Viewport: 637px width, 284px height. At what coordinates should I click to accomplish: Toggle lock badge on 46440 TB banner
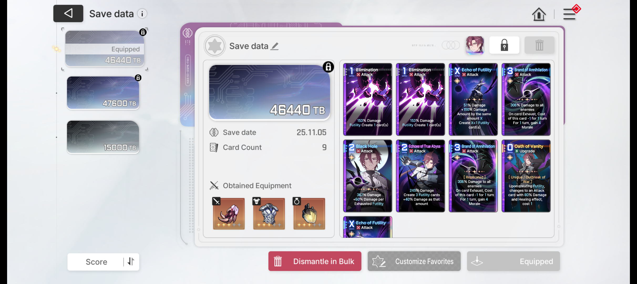[x=328, y=67]
